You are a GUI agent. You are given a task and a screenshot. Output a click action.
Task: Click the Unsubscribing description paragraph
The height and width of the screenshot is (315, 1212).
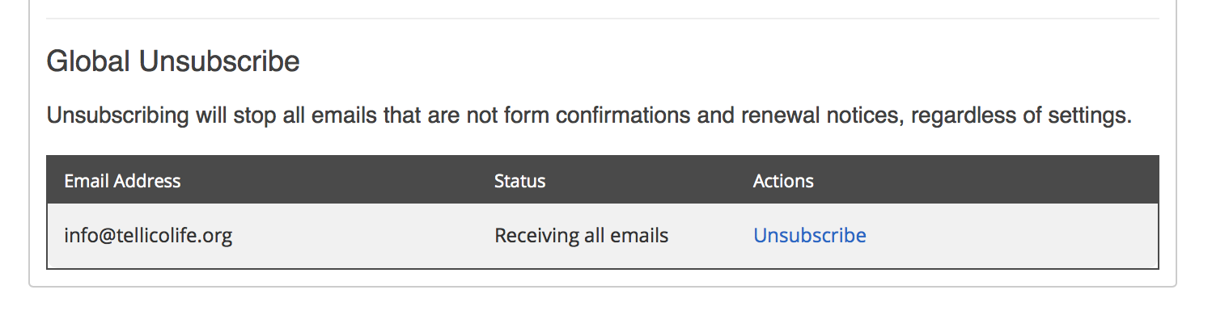(589, 115)
